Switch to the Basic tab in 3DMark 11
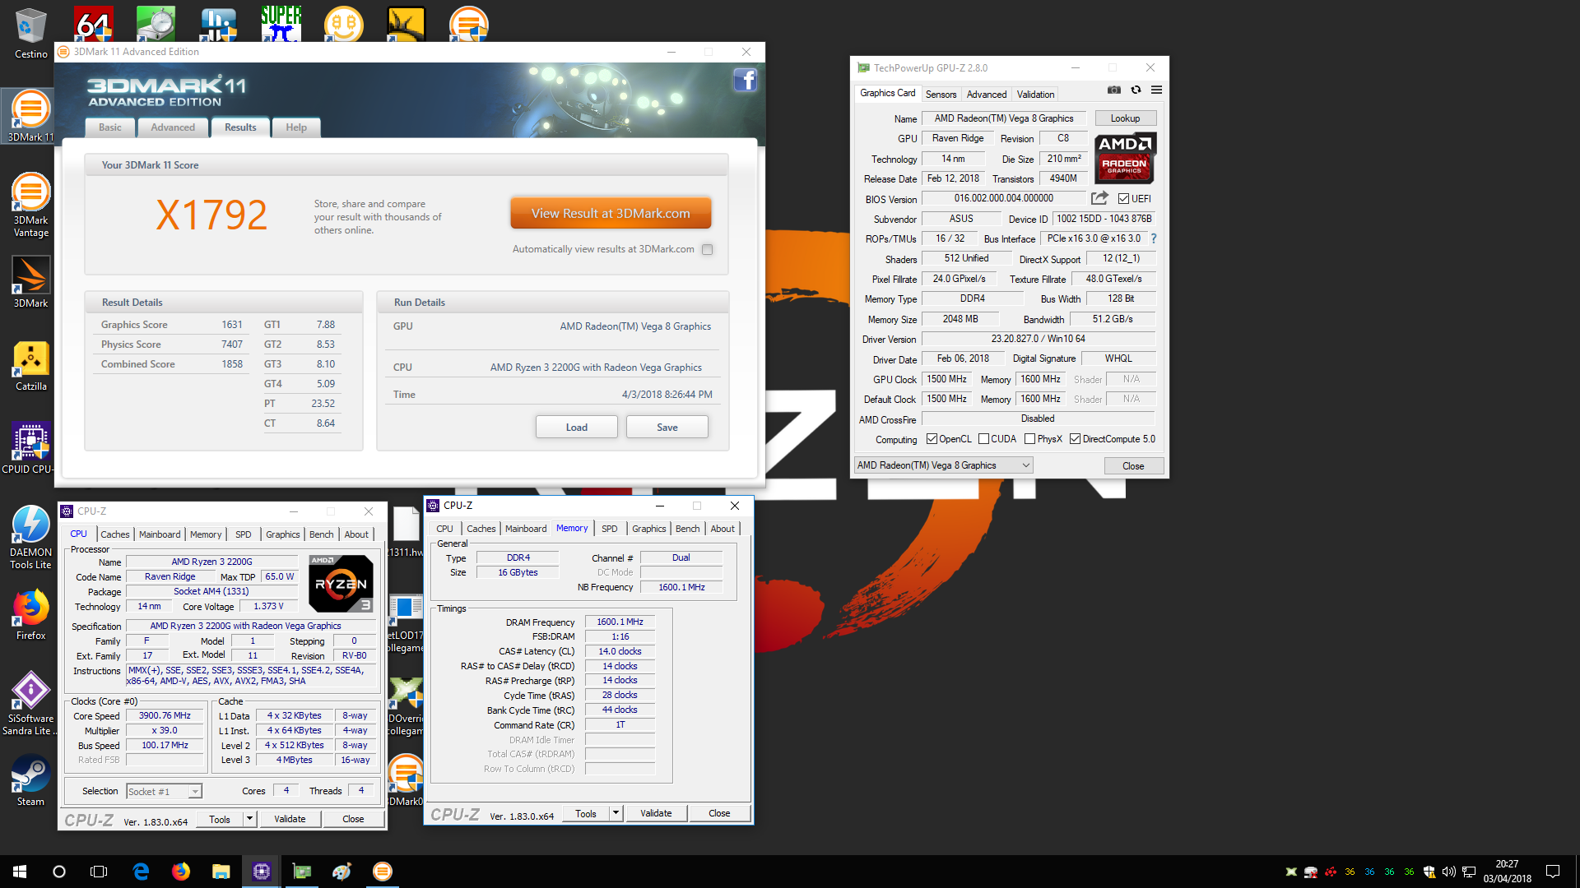The height and width of the screenshot is (888, 1580). [109, 127]
